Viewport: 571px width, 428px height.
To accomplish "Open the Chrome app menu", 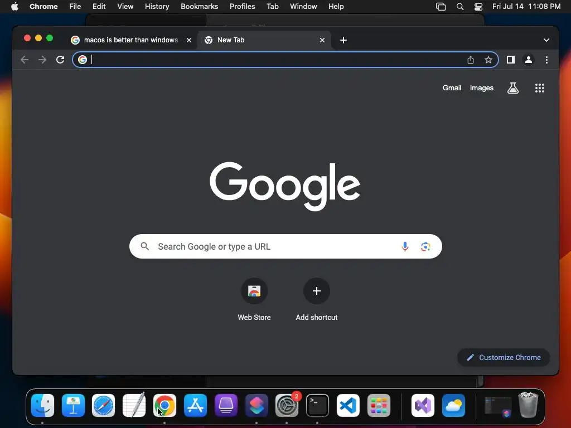I will coord(43,7).
